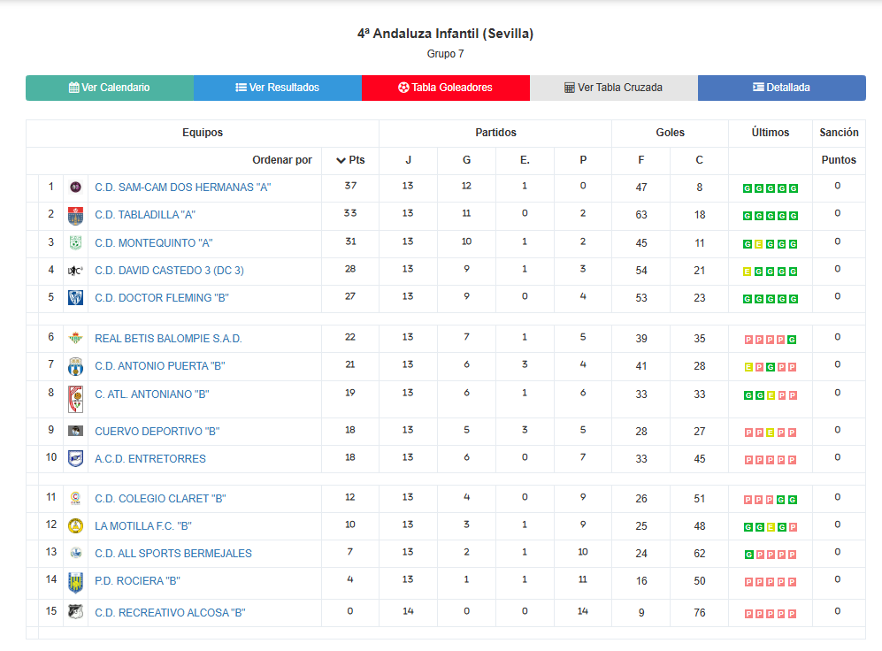Click the P column header under Partidos
Screen dimensions: 882x651
point(583,160)
